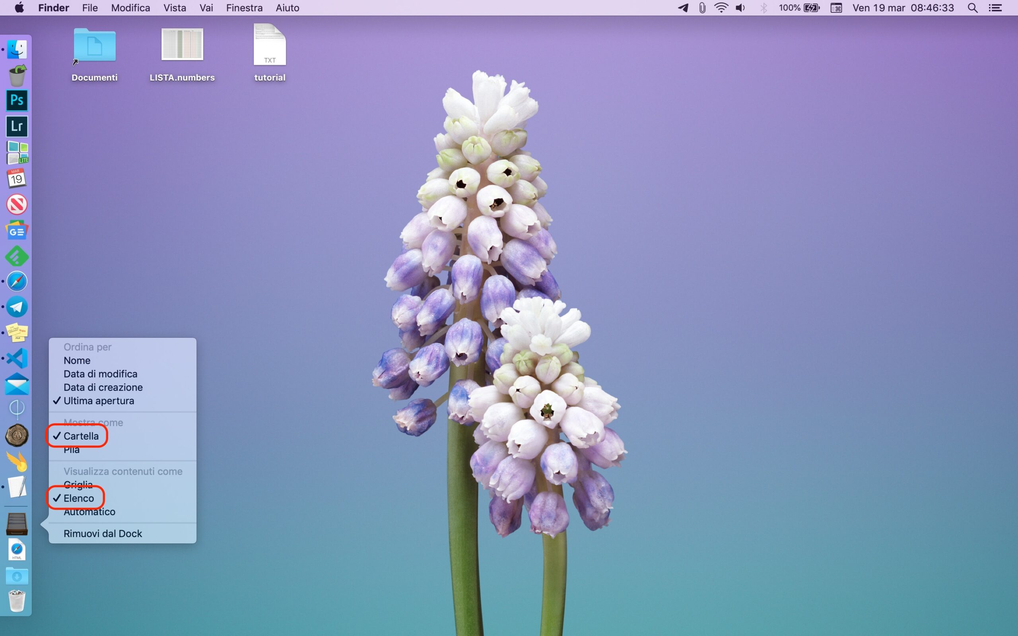This screenshot has width=1018, height=636.
Task: Open the Trash in the Dock
Action: click(17, 601)
